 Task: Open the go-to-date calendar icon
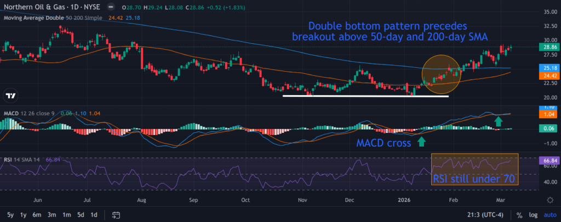tap(116, 214)
